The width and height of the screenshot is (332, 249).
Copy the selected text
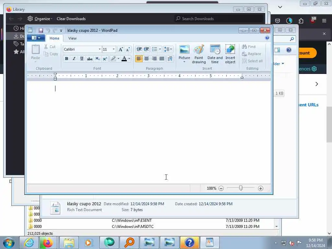51,54
